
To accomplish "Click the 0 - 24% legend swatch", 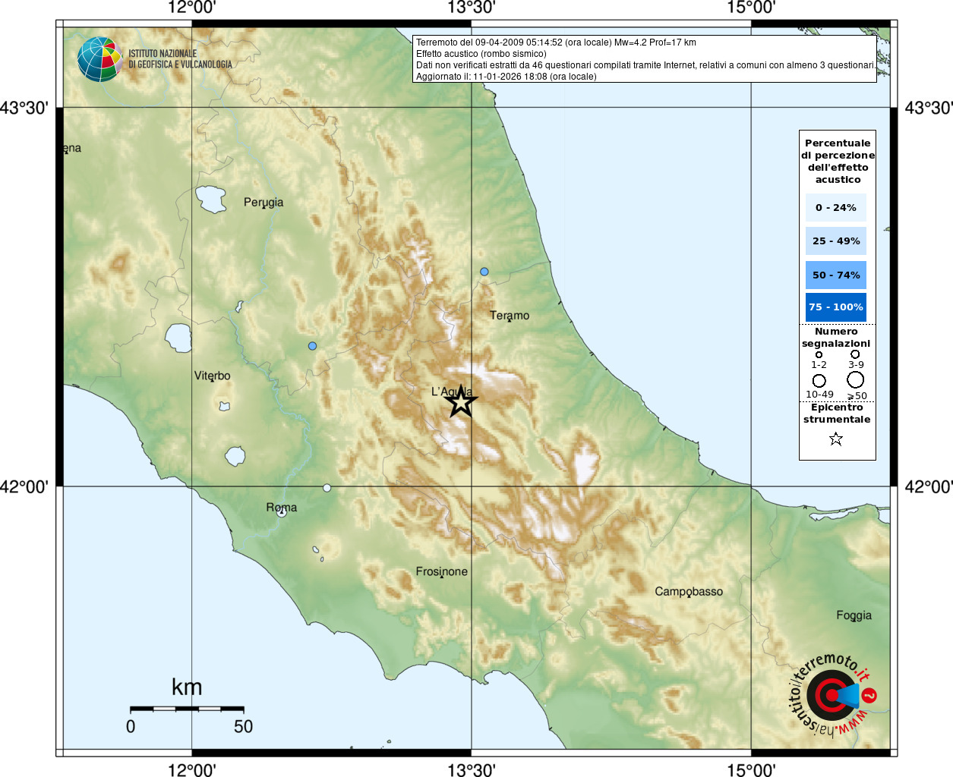I will point(836,208).
